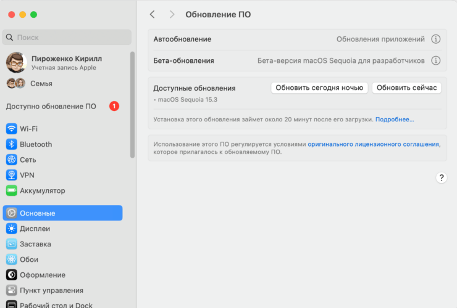Open the help question mark button
Image resolution: width=457 pixels, height=308 pixels.
point(442,177)
